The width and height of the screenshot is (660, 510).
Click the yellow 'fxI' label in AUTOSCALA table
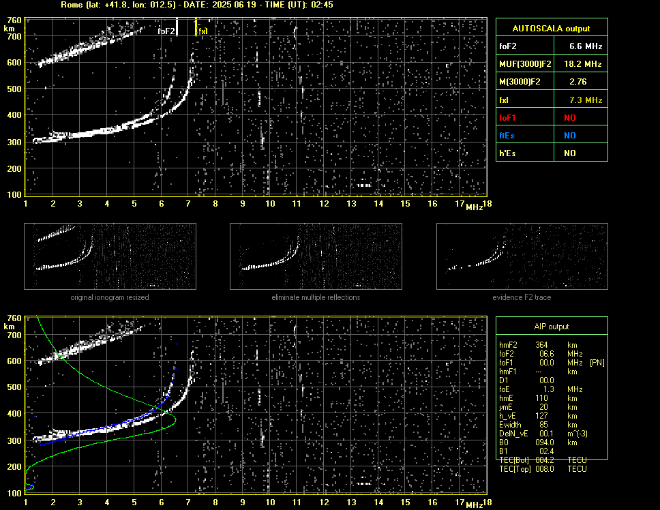click(504, 100)
